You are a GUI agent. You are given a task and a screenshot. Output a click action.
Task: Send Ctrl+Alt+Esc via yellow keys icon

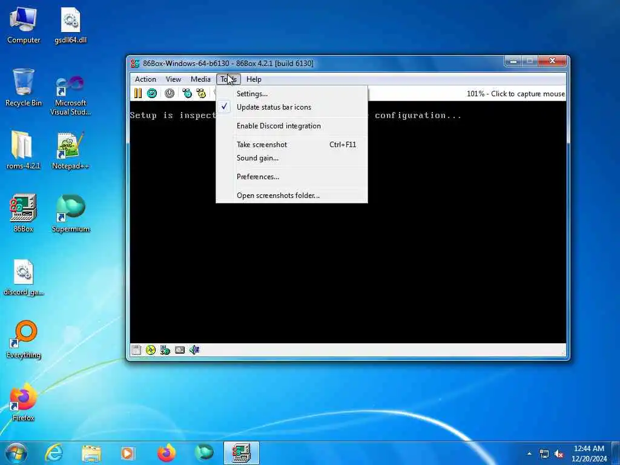[x=201, y=93]
